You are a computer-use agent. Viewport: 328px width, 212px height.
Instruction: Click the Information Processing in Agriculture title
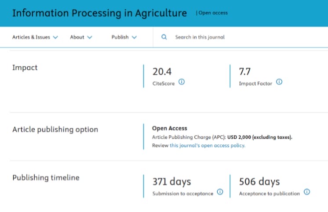pos(99,13)
